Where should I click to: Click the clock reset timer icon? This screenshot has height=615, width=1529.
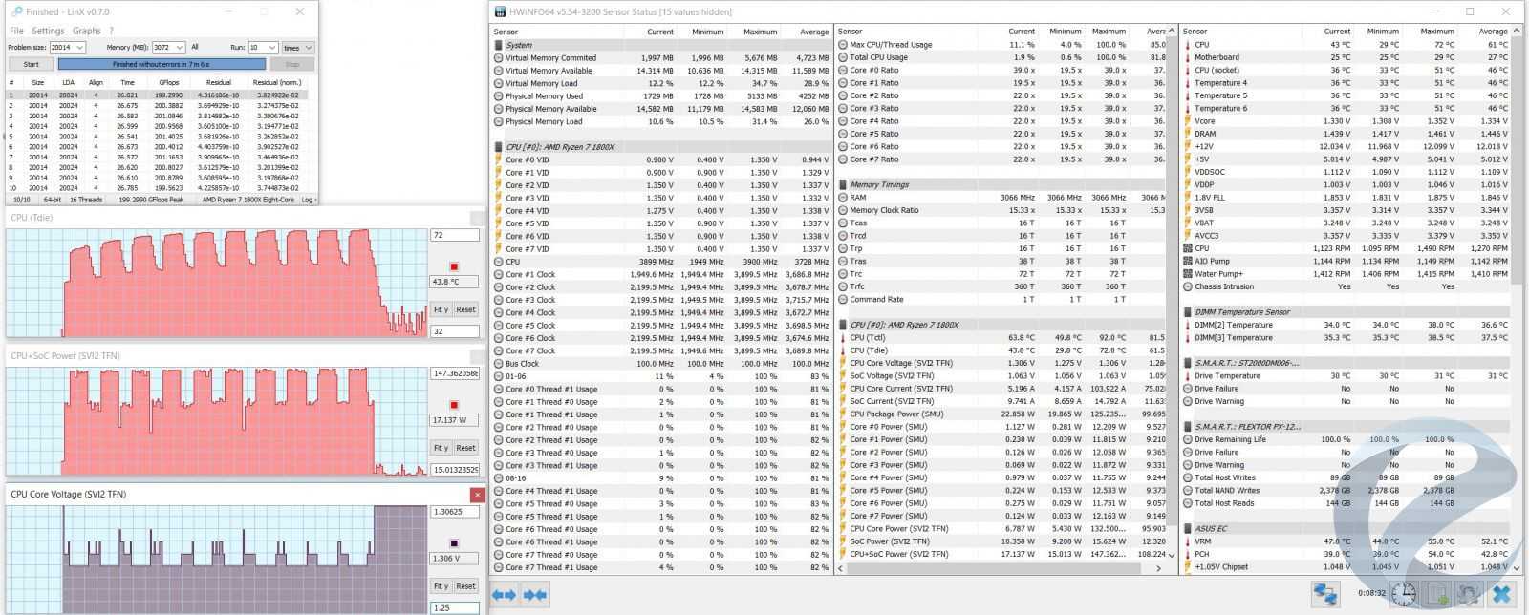coord(1403,594)
